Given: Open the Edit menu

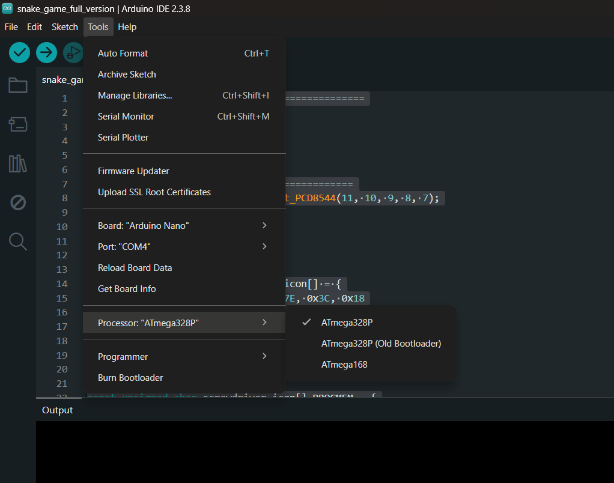Looking at the screenshot, I should 34,27.
